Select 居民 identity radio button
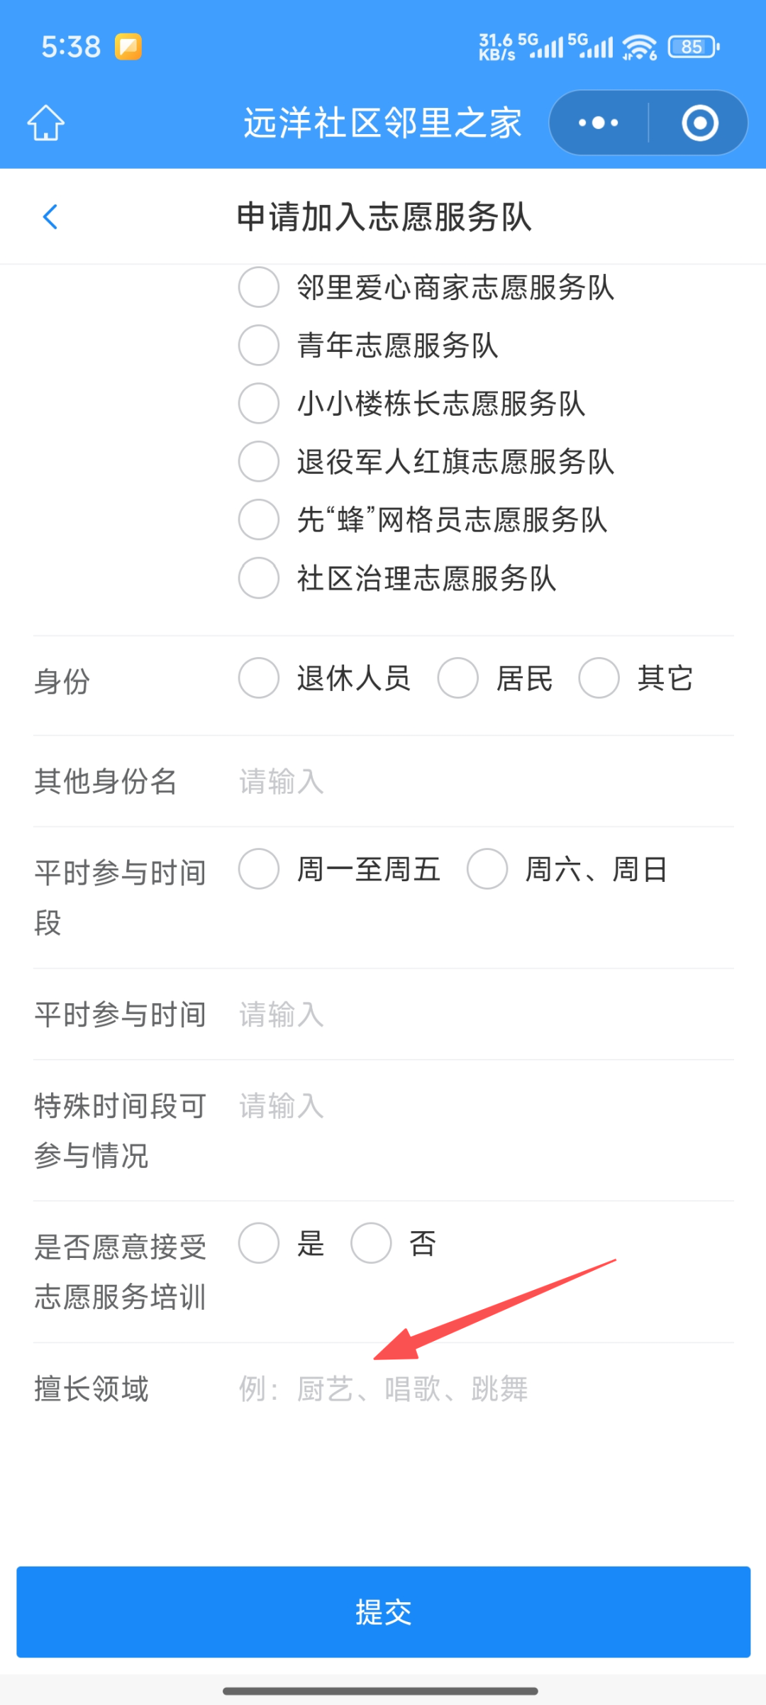This screenshot has width=766, height=1705. [458, 678]
